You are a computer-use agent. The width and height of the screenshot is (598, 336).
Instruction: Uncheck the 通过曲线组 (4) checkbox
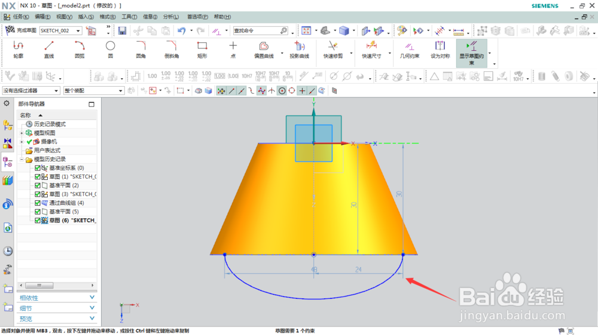click(37, 203)
